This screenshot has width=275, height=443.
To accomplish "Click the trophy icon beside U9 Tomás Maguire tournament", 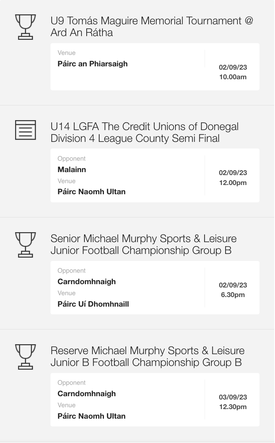I will (25, 27).
